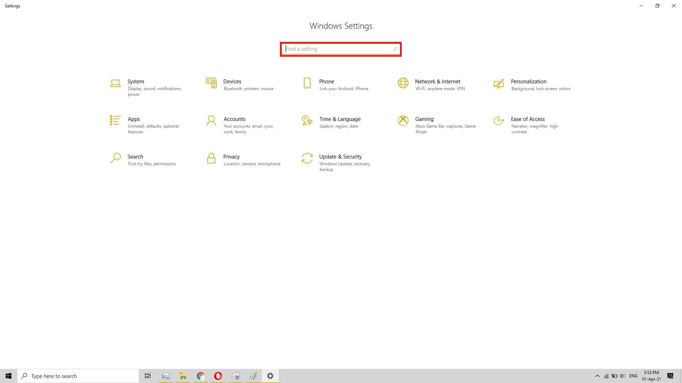Open the Update & Security arrows icon

307,158
